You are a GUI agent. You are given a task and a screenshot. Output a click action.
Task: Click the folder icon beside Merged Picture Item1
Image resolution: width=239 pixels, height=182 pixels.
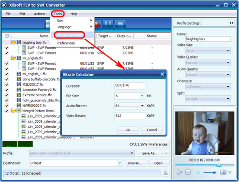13,111
